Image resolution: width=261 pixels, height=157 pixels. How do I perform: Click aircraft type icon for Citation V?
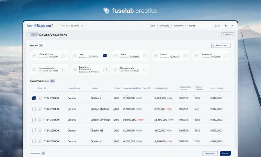40,141
